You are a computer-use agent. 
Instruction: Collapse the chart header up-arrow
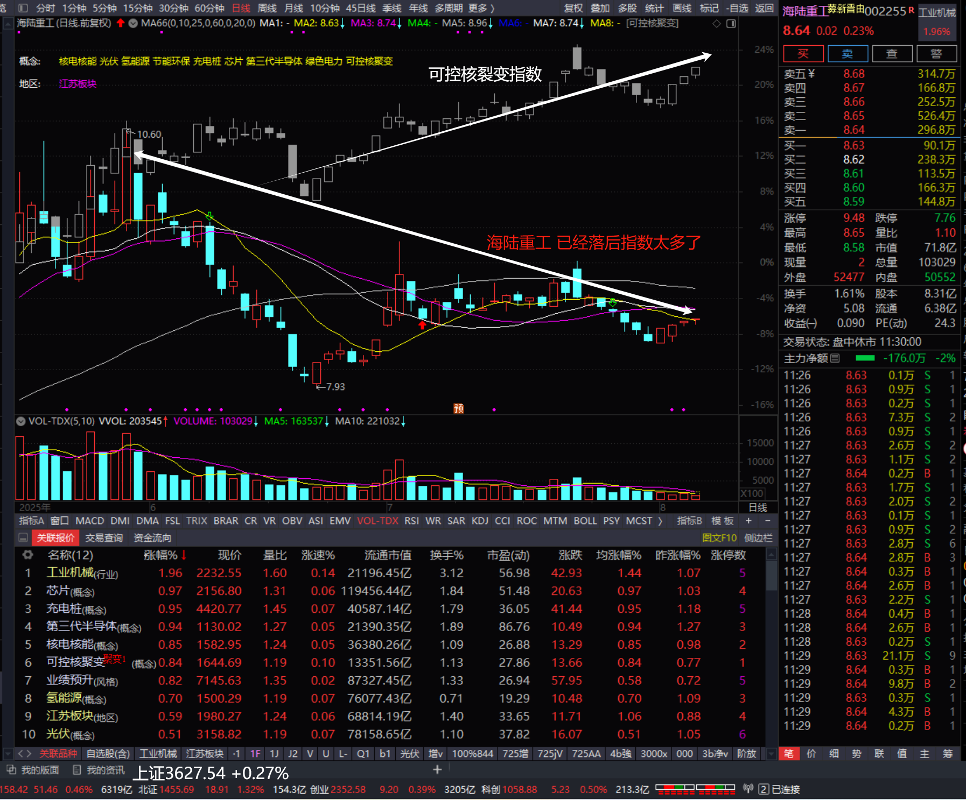[x=9, y=23]
